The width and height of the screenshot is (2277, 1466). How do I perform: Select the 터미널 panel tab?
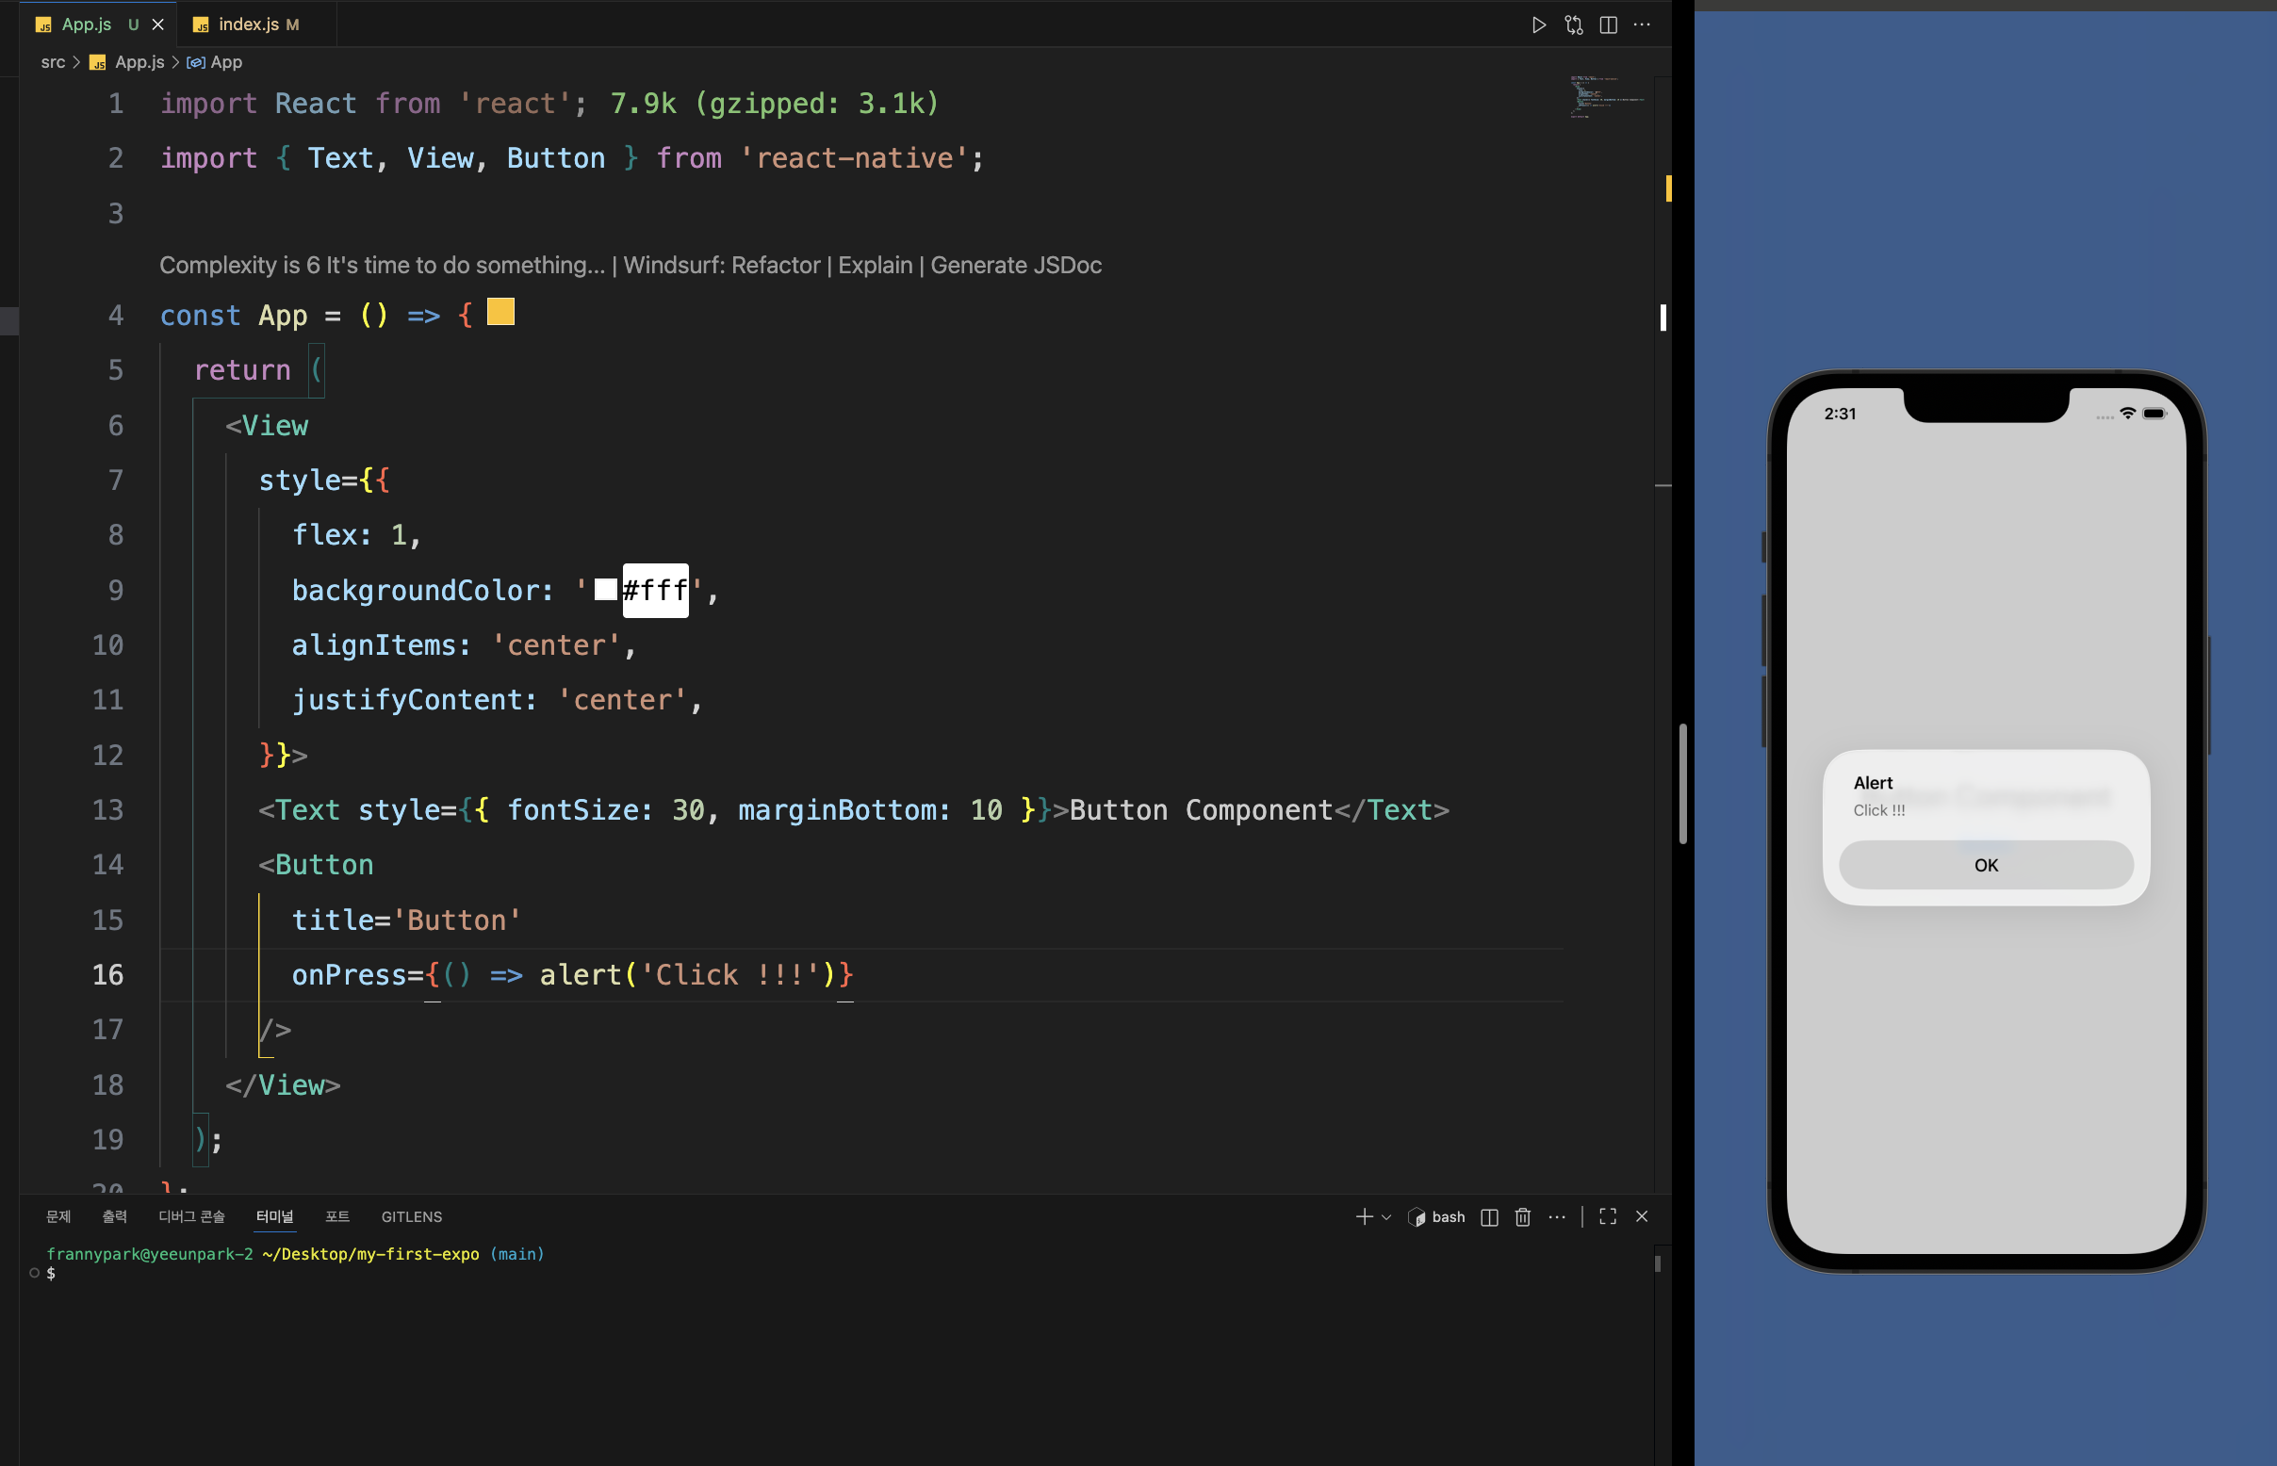(274, 1216)
